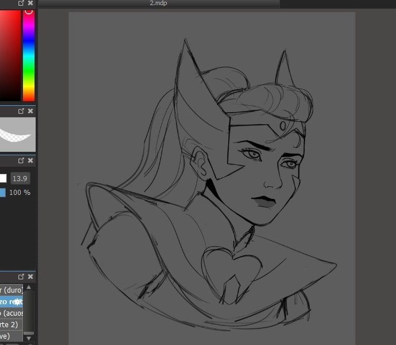Click the brush list scrollbar thumb
Viewport: 396px width, 345px height.
[x=29, y=312]
